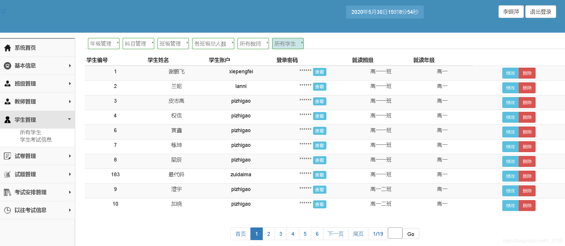
Task: Click the home icon beside 系统首页
Action: (x=8, y=48)
